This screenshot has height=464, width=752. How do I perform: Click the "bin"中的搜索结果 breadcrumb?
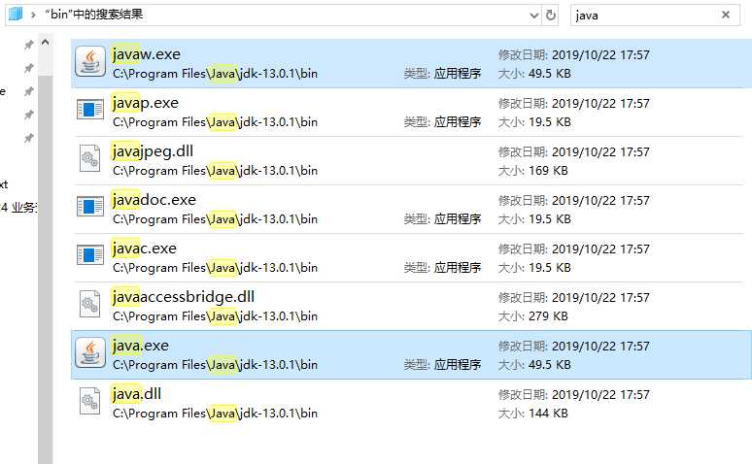pos(94,15)
